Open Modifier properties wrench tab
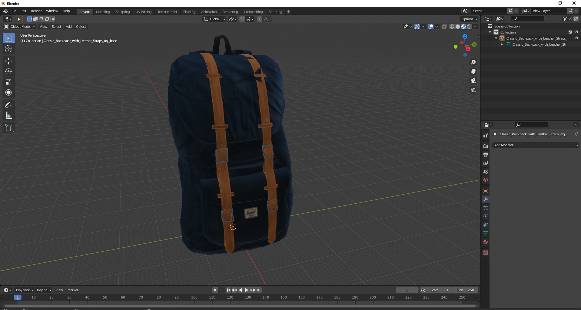This screenshot has width=581, height=310. [x=486, y=199]
